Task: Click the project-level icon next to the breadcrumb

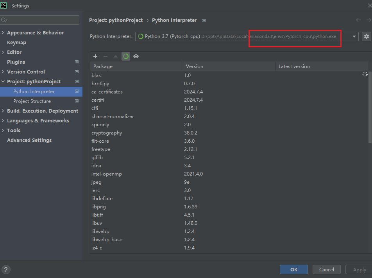Action: [x=204, y=20]
